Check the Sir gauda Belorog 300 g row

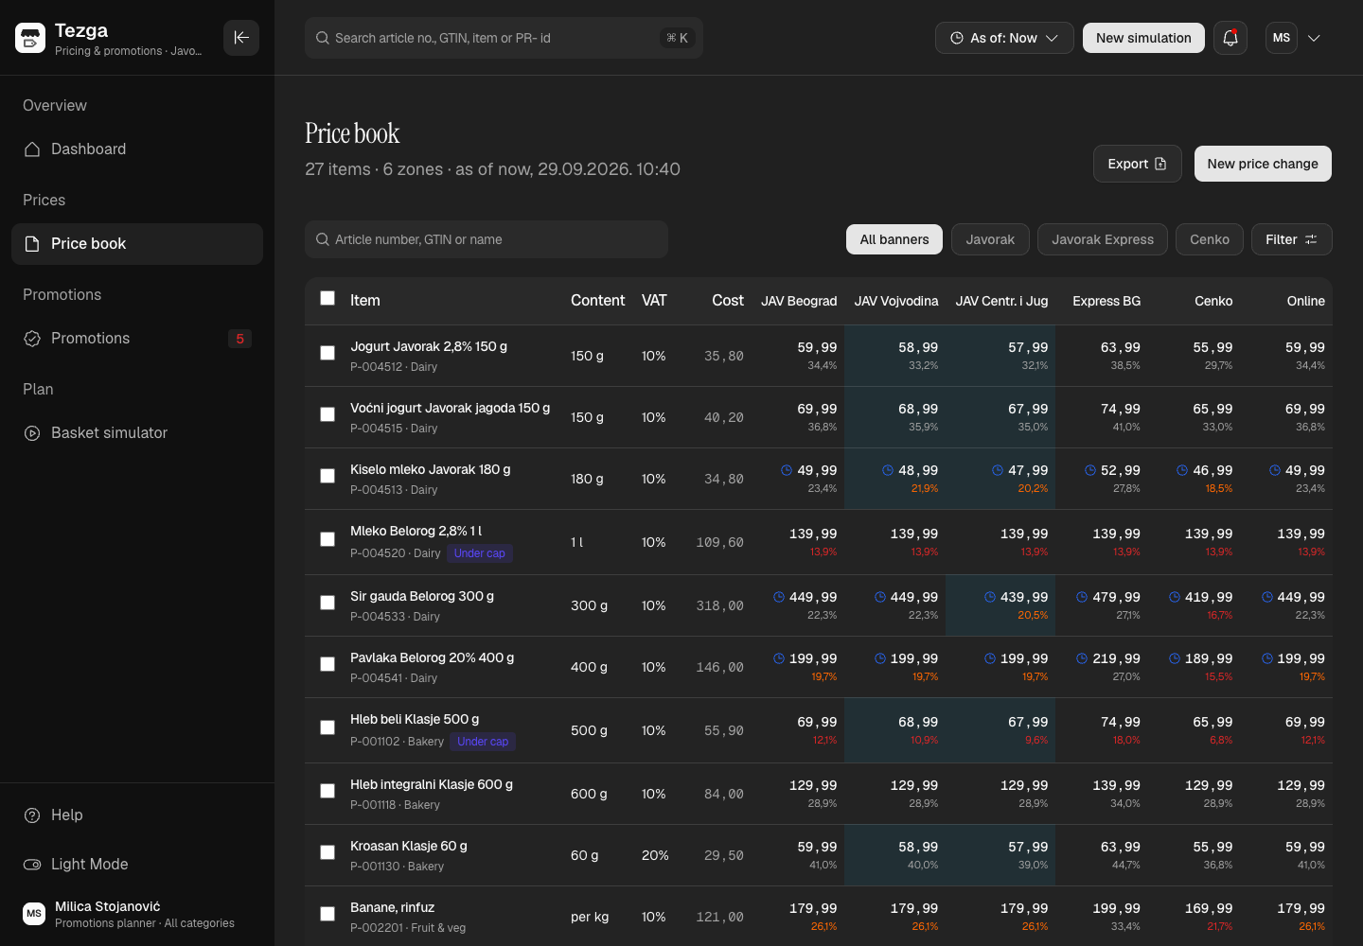click(x=327, y=603)
